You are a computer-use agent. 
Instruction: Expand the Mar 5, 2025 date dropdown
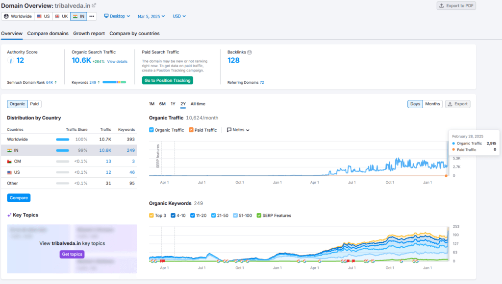(x=151, y=16)
